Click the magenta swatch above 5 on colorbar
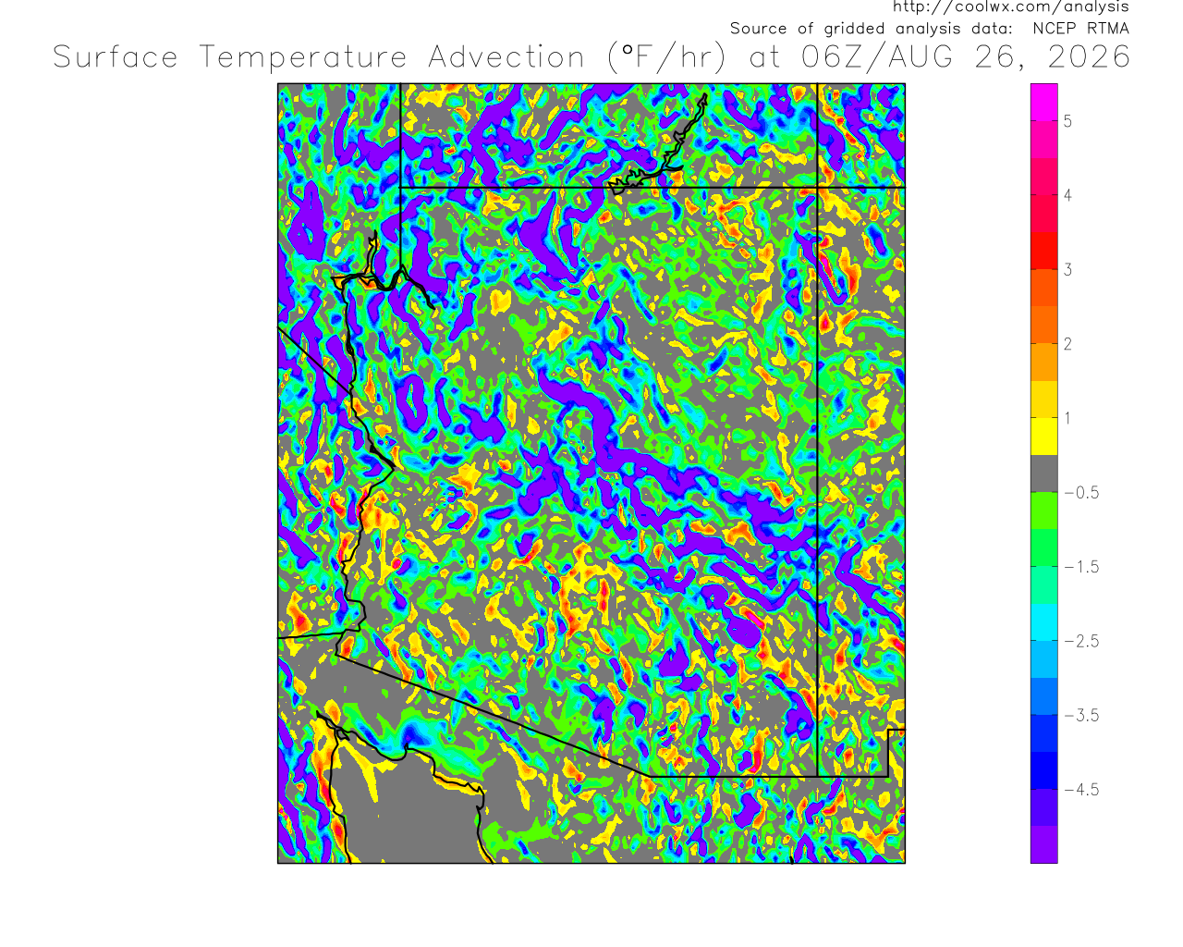The width and height of the screenshot is (1183, 947). point(1044,102)
